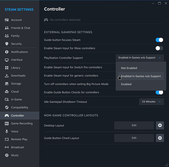This screenshot has height=167, width=169.
Task: Click the Interface settings label
Action: (x=17, y=60)
